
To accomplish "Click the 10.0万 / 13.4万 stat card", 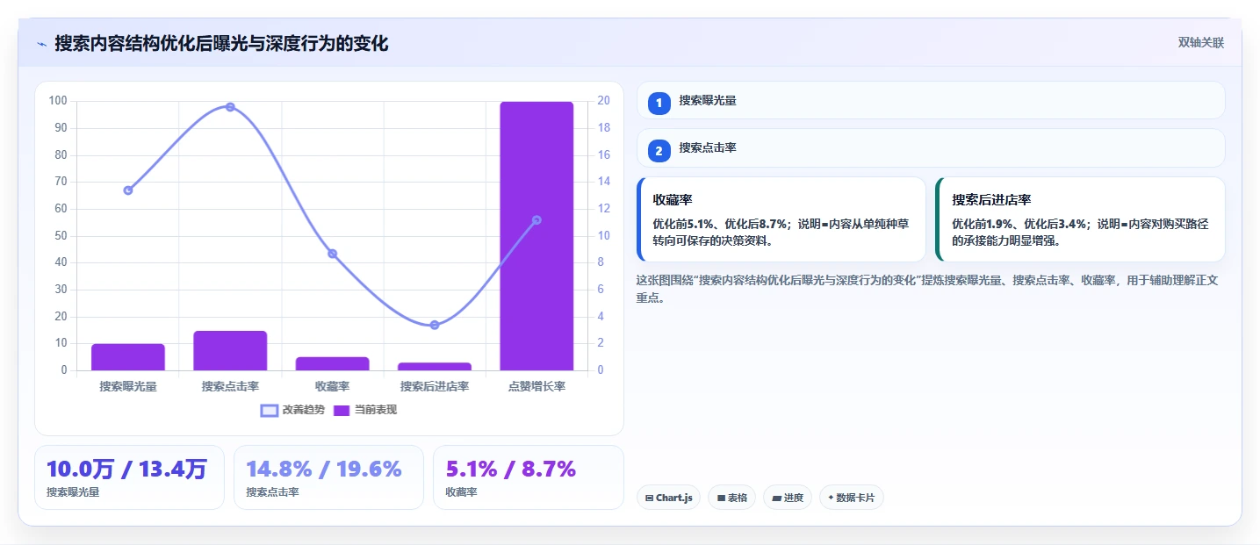I will [x=129, y=477].
